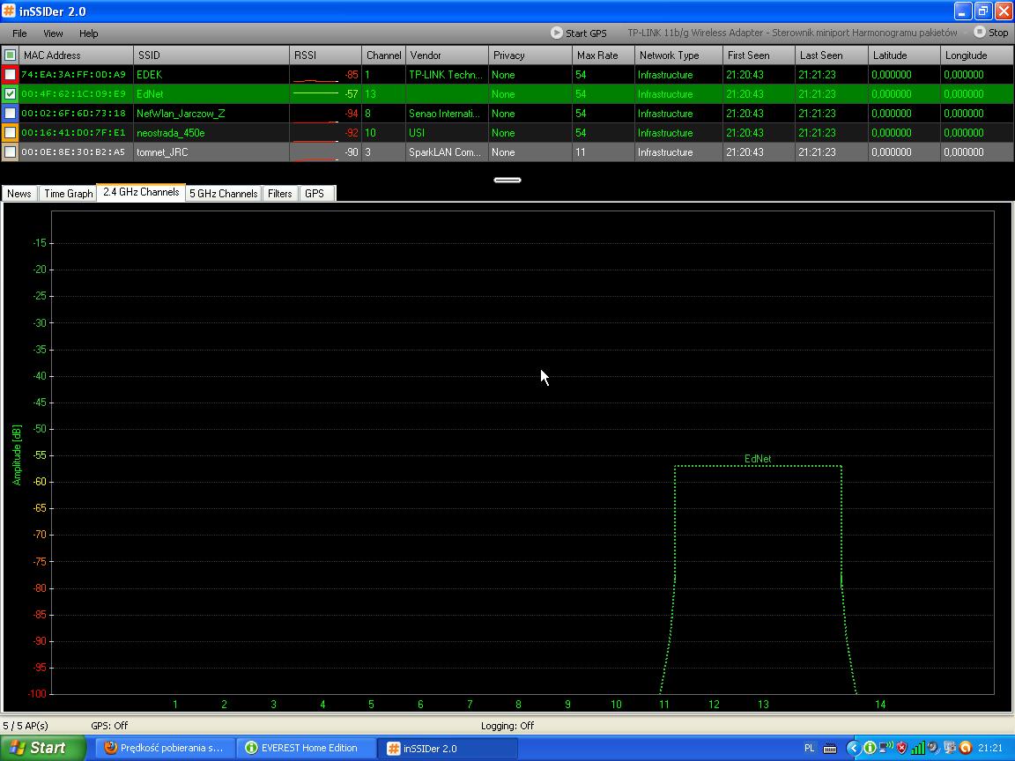
Task: Select the neostrada_450e SSID cell
Action: pos(211,133)
